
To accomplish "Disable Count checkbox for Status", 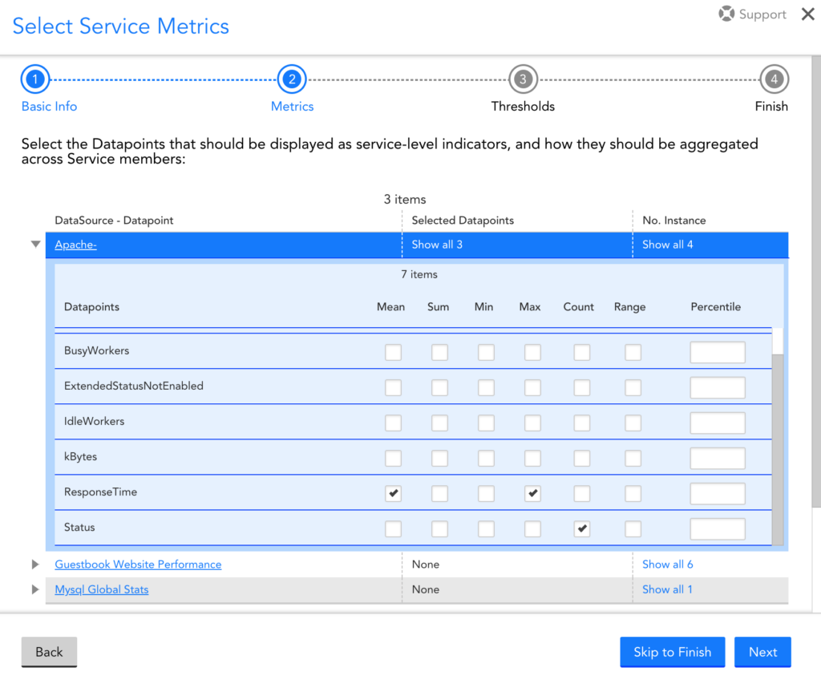I will click(582, 529).
